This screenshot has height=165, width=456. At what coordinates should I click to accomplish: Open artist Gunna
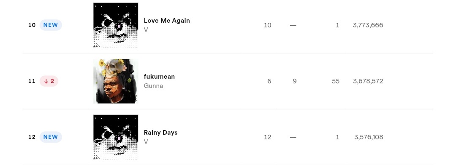coord(153,86)
